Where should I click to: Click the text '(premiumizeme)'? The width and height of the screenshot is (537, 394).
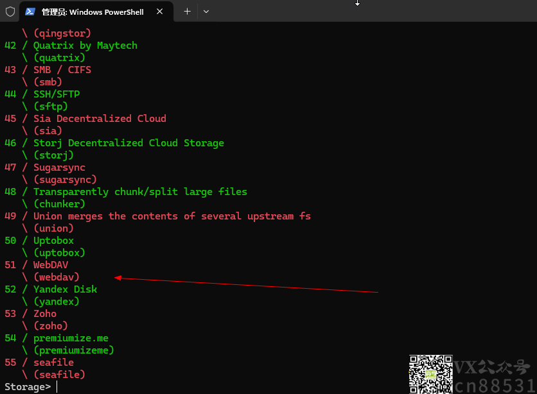click(x=74, y=350)
